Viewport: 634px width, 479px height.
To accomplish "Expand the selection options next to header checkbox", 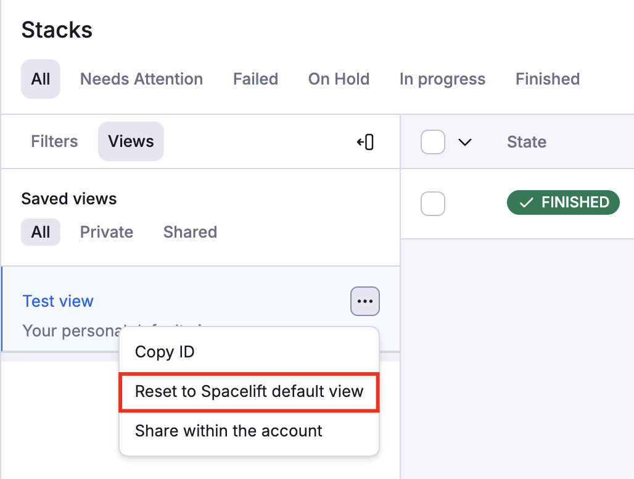I will [x=464, y=141].
